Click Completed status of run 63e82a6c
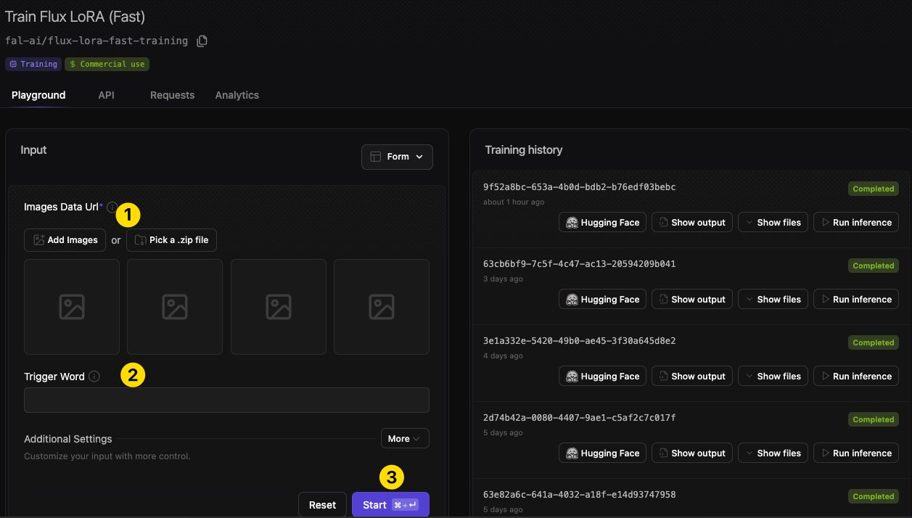Screen dimensions: 912x518 873,496
